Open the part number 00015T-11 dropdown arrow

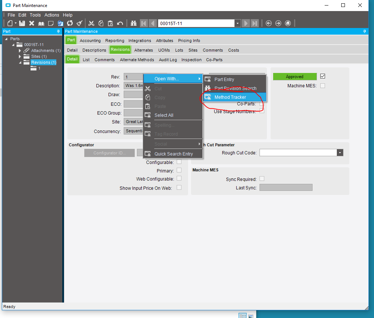point(237,23)
